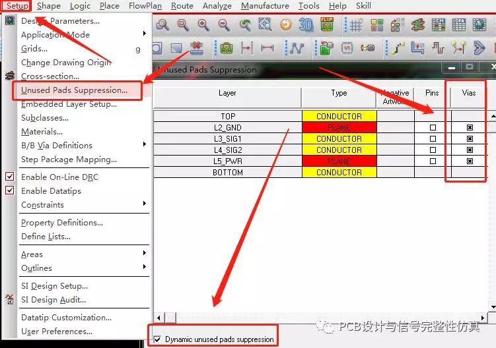
Task: Click the zoom in magnifier icon
Action: [203, 24]
